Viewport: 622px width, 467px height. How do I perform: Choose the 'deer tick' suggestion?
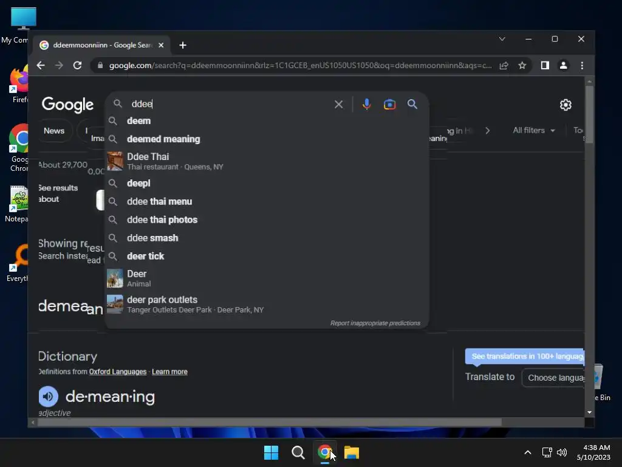267,256
